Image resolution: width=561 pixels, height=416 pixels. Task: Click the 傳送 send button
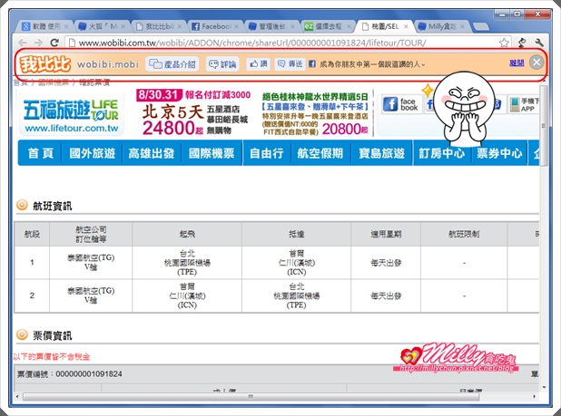coord(290,64)
